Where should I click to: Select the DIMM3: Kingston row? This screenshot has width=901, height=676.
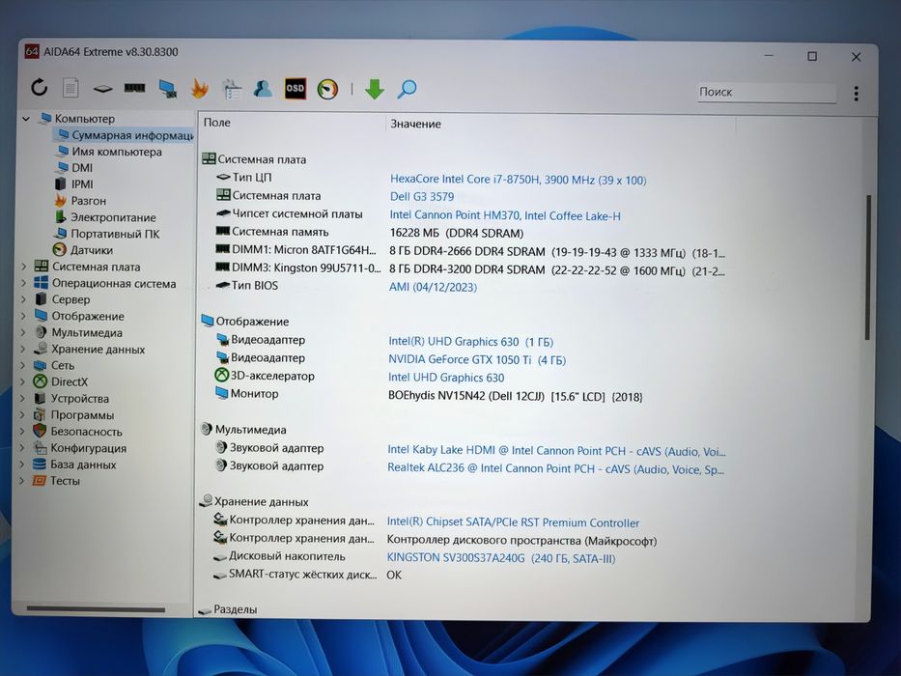pos(469,269)
